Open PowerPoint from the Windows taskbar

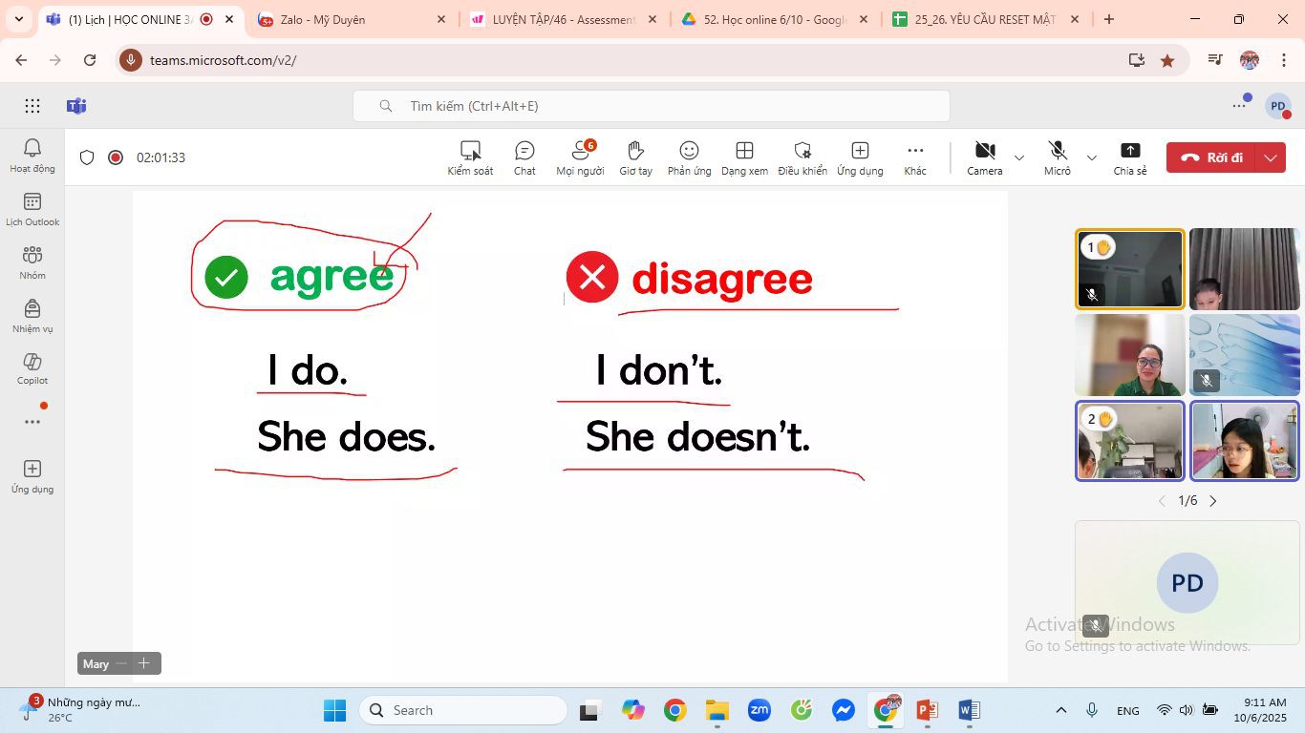(927, 710)
